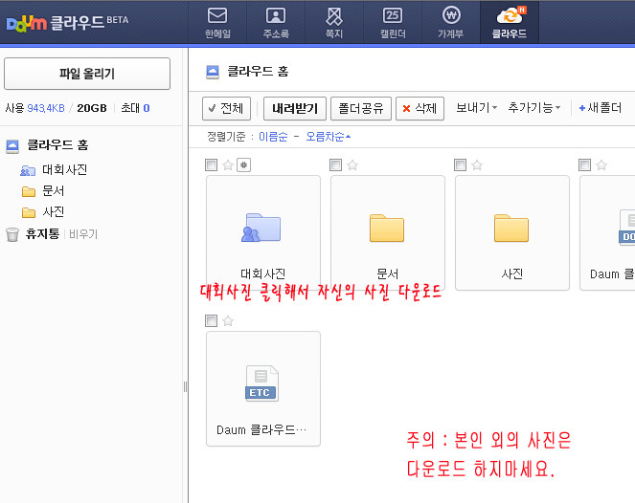
Task: Check the 대회사진 folder checkbox
Action: (212, 165)
